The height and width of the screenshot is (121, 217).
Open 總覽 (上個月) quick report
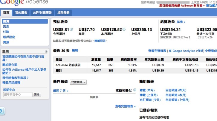tap(149, 95)
